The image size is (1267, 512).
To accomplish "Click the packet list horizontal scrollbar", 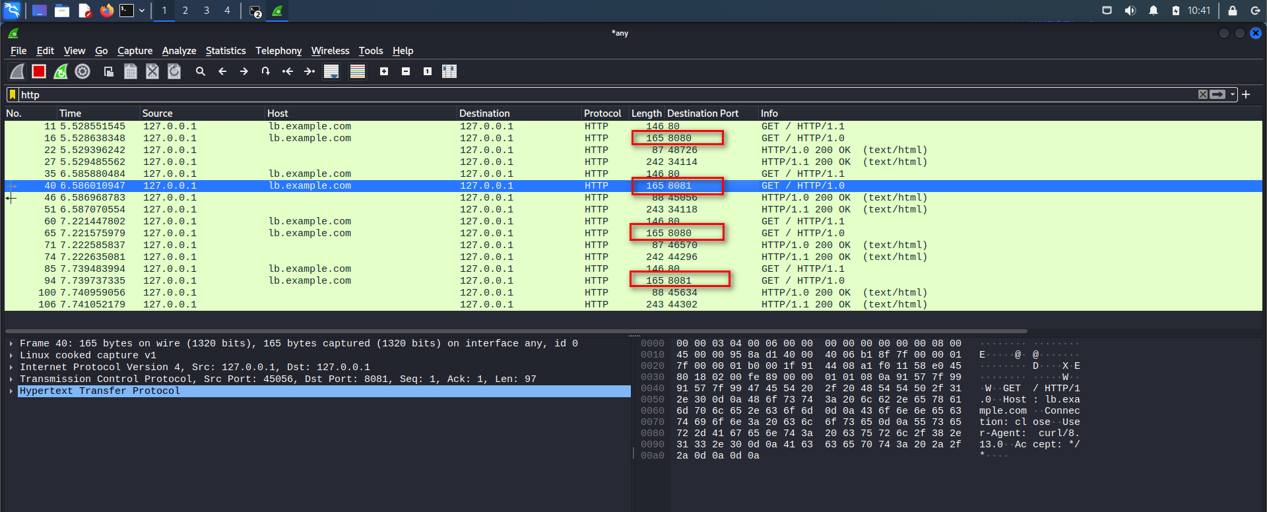I will (x=516, y=331).
